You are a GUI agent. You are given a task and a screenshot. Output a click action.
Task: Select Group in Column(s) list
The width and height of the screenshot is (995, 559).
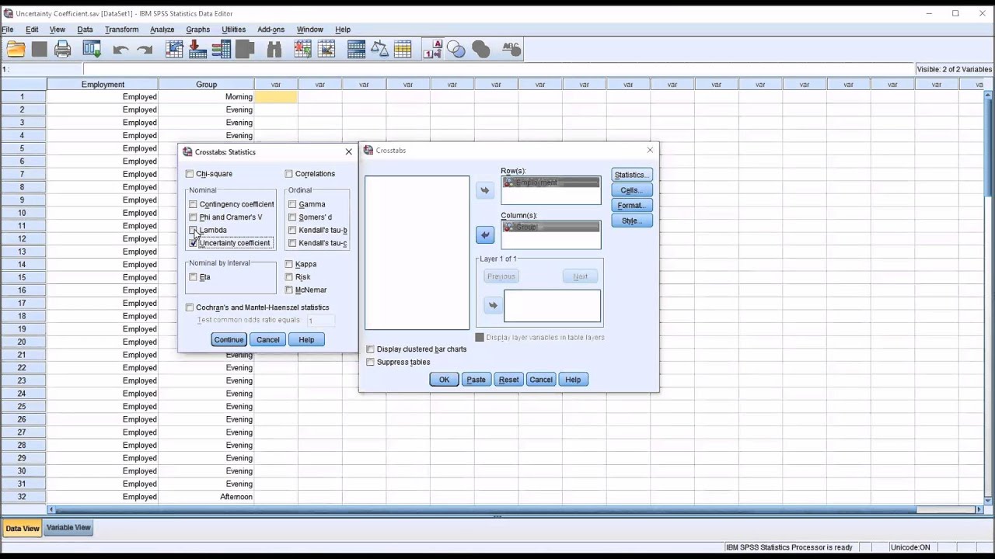551,227
